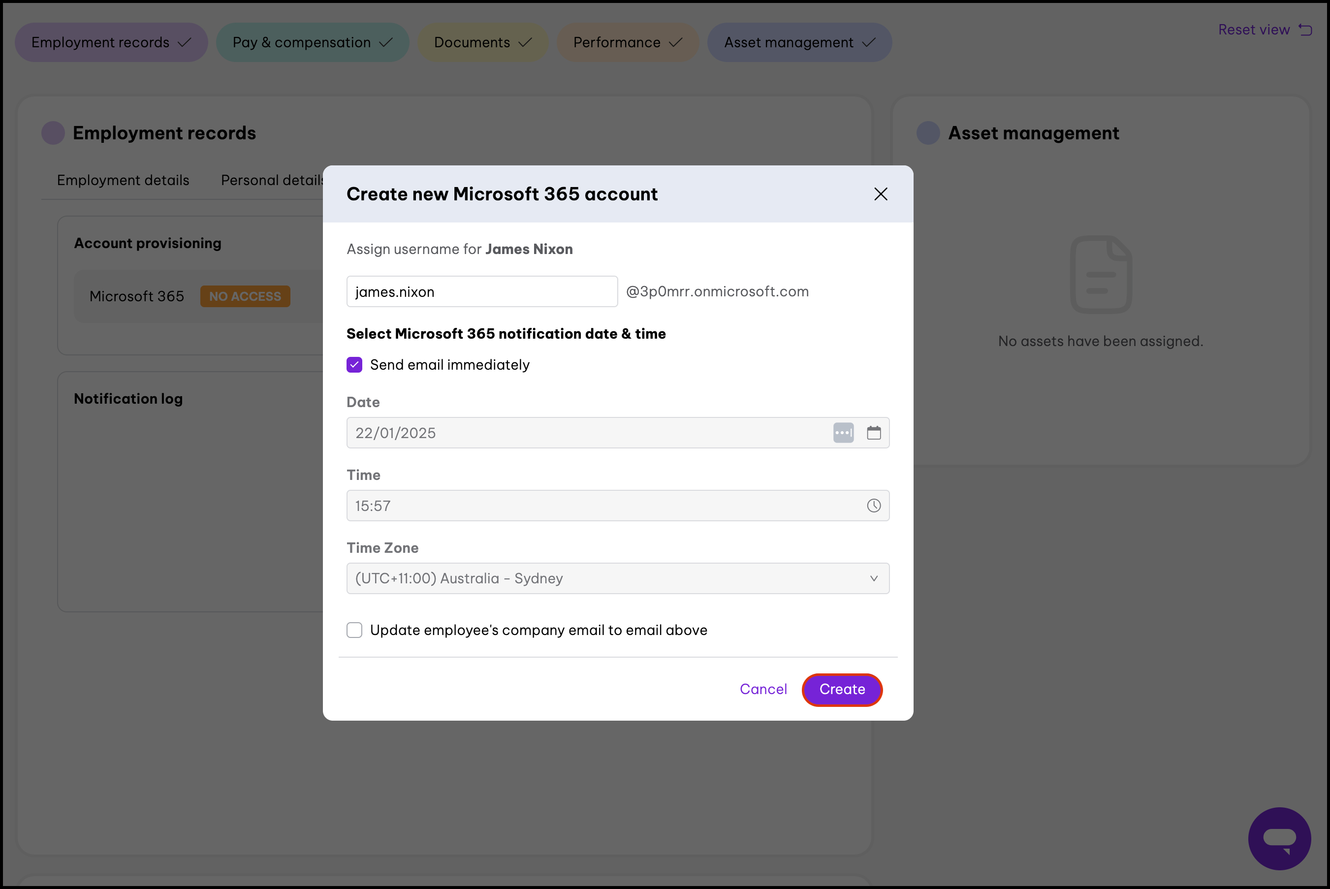The width and height of the screenshot is (1330, 889).
Task: Toggle Employment records filter pill
Action: 111,42
